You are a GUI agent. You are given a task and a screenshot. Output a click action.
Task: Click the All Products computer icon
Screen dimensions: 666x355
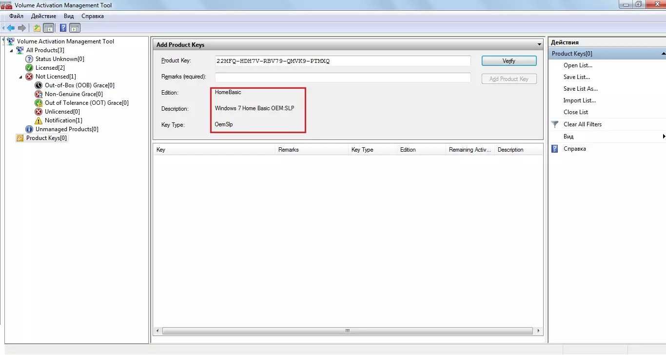[x=20, y=50]
